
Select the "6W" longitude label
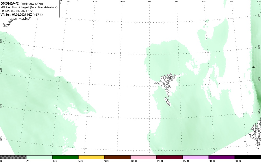coord(177,2)
